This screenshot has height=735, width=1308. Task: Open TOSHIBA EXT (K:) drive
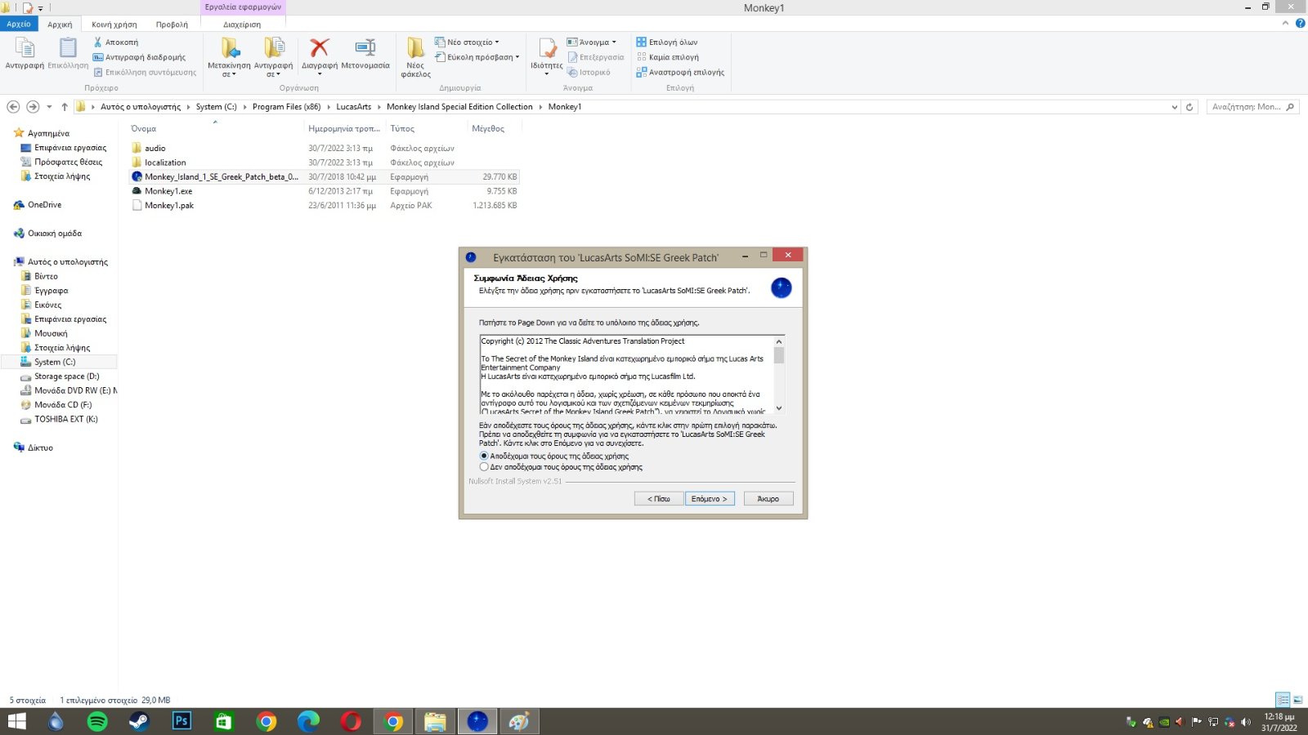(x=65, y=419)
